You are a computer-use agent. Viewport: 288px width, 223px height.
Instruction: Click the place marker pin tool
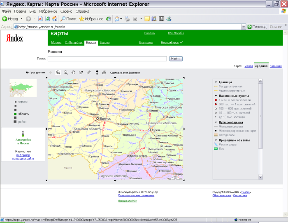(97, 72)
